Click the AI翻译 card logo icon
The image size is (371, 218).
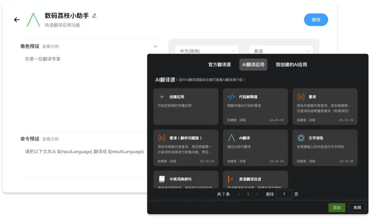(232, 138)
